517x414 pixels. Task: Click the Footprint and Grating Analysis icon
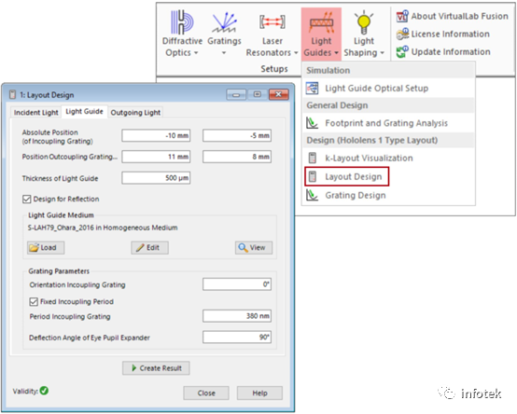[x=312, y=123]
